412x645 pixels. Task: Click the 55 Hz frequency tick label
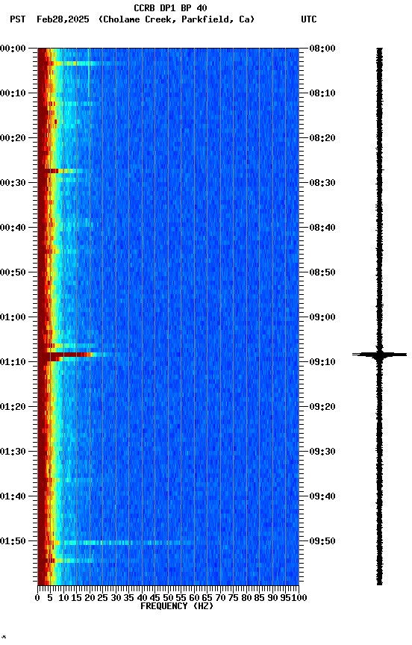[181, 598]
